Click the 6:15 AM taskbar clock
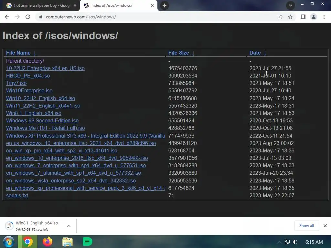The width and height of the screenshot is (331, 248). tap(314, 242)
